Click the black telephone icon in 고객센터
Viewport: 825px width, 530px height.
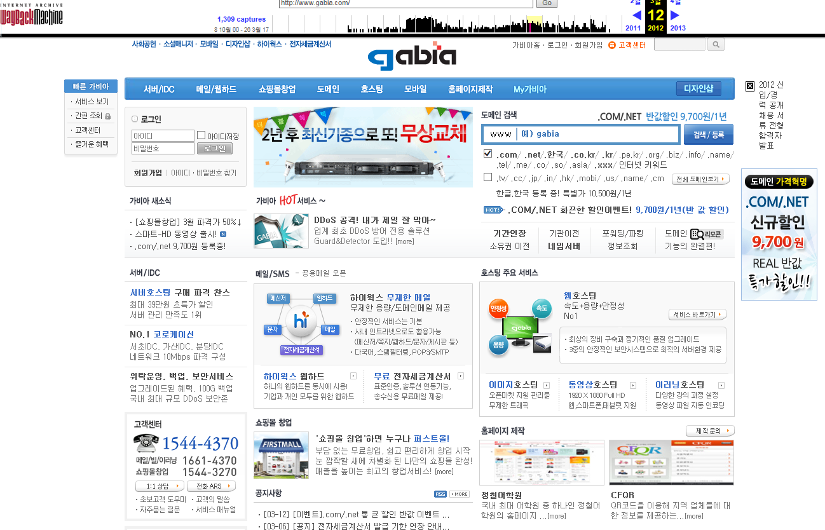[146, 443]
